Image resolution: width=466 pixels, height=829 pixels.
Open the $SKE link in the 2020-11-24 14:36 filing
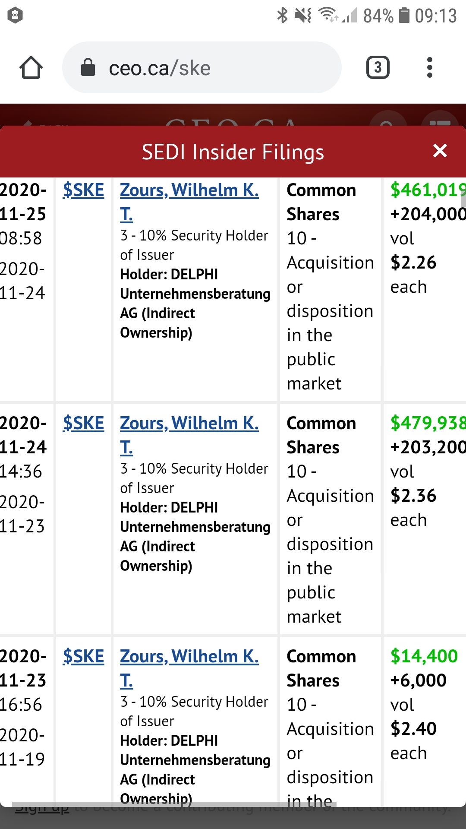[83, 424]
